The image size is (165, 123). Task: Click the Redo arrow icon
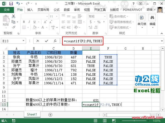[x=28, y=4]
